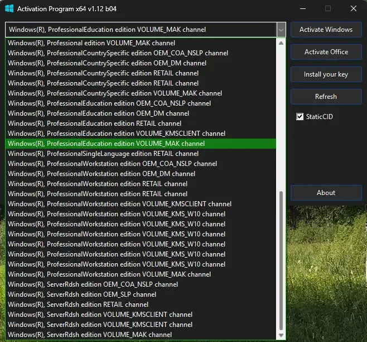
Task: Click the Refresh button
Action: click(x=326, y=97)
